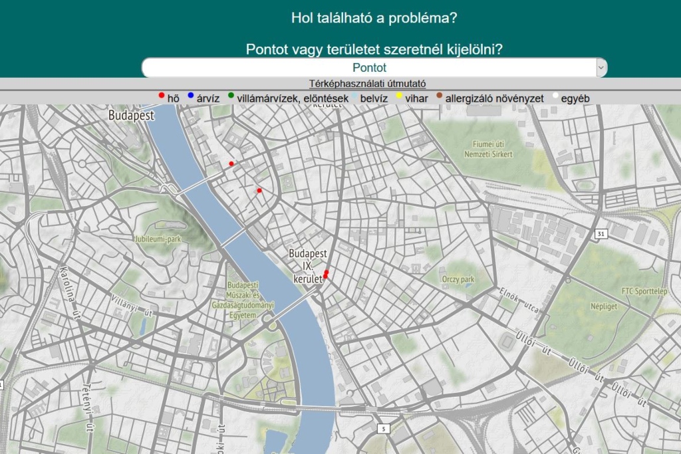Select the northernmost red heat marker
Viewport: 681px width, 454px height.
(x=231, y=164)
